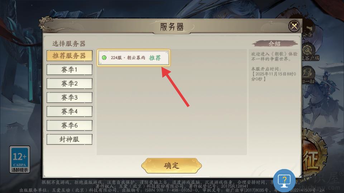Open the 扫一扫 scan icon
344x193 pixels.
pyautogui.click(x=309, y=76)
